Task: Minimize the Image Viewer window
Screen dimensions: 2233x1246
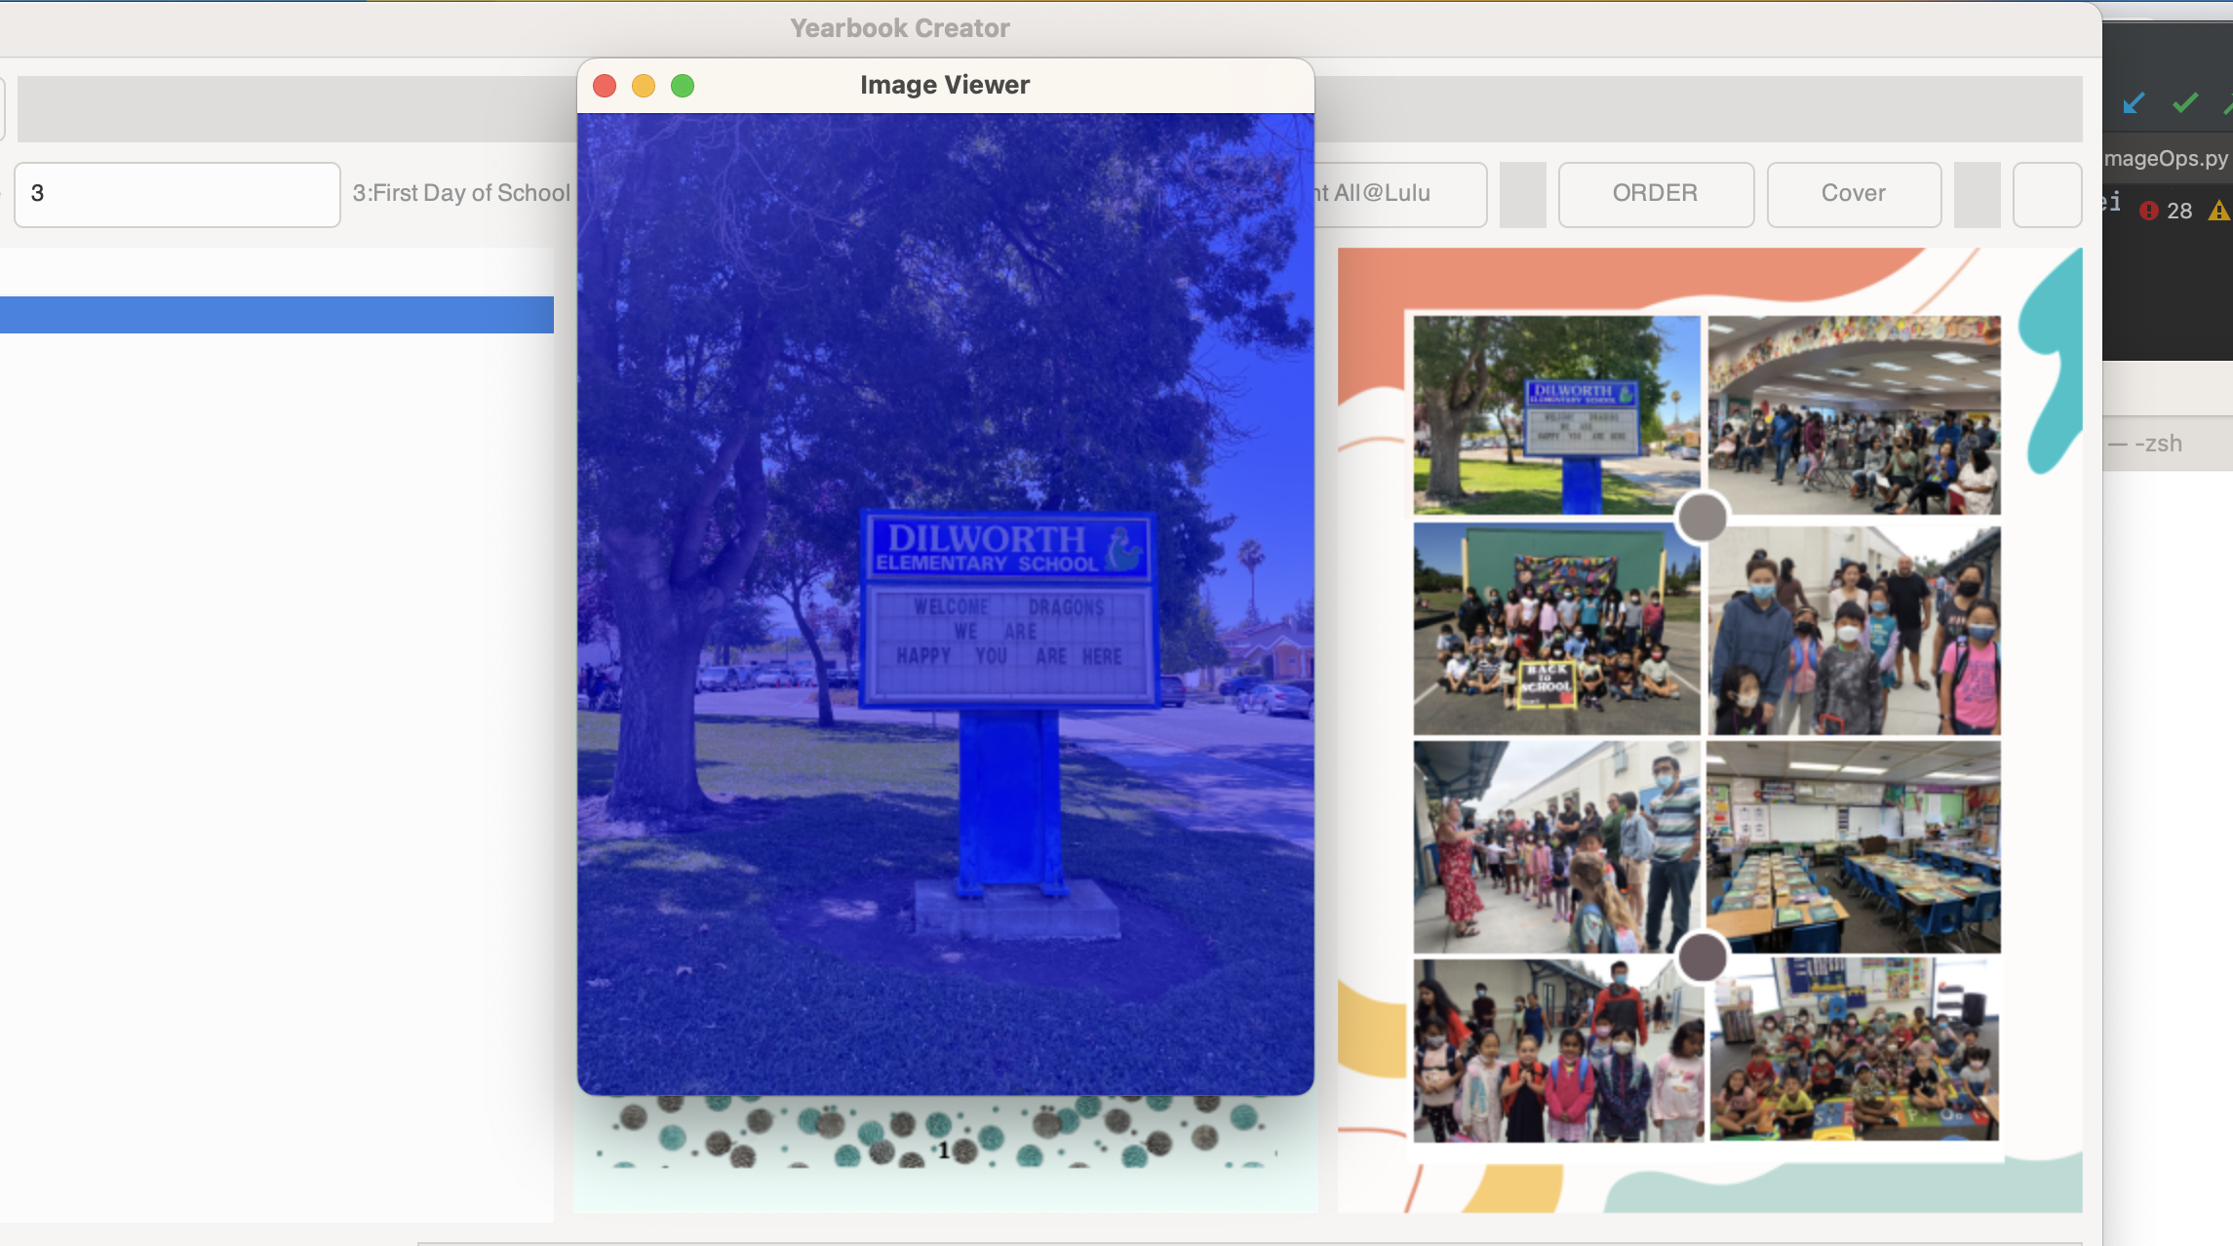Action: [644, 86]
